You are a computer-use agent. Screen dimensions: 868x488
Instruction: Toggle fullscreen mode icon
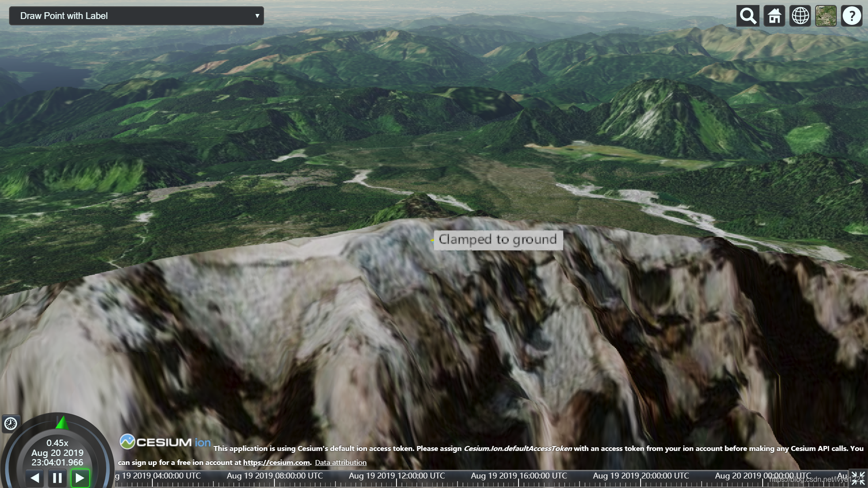858,478
